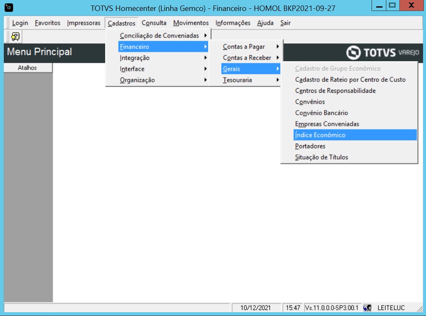The image size is (426, 316).
Task: Open Convênio Bancário entry
Action: (x=355, y=113)
